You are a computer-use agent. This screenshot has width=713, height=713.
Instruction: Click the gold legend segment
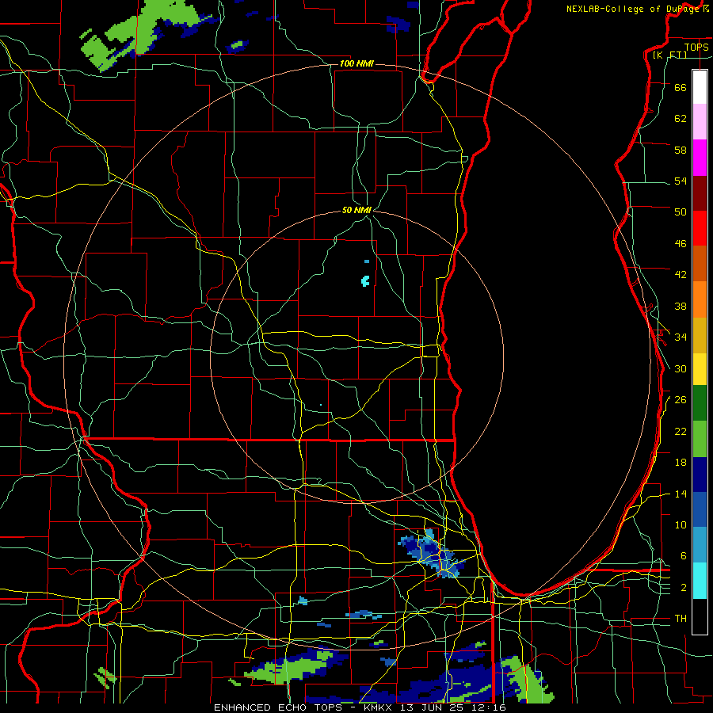coord(700,335)
